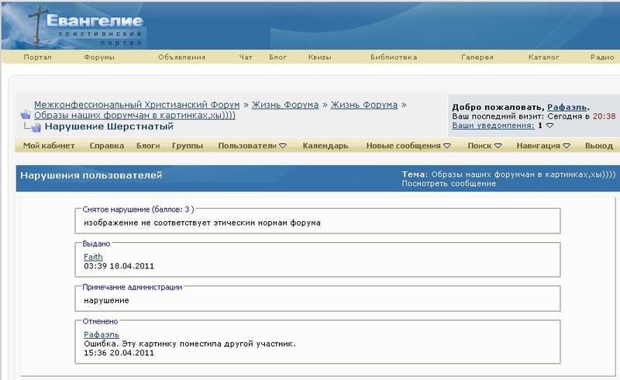Go to Межконфессиональный Христианский Форум breadcrumb
The width and height of the screenshot is (620, 380).
136,105
